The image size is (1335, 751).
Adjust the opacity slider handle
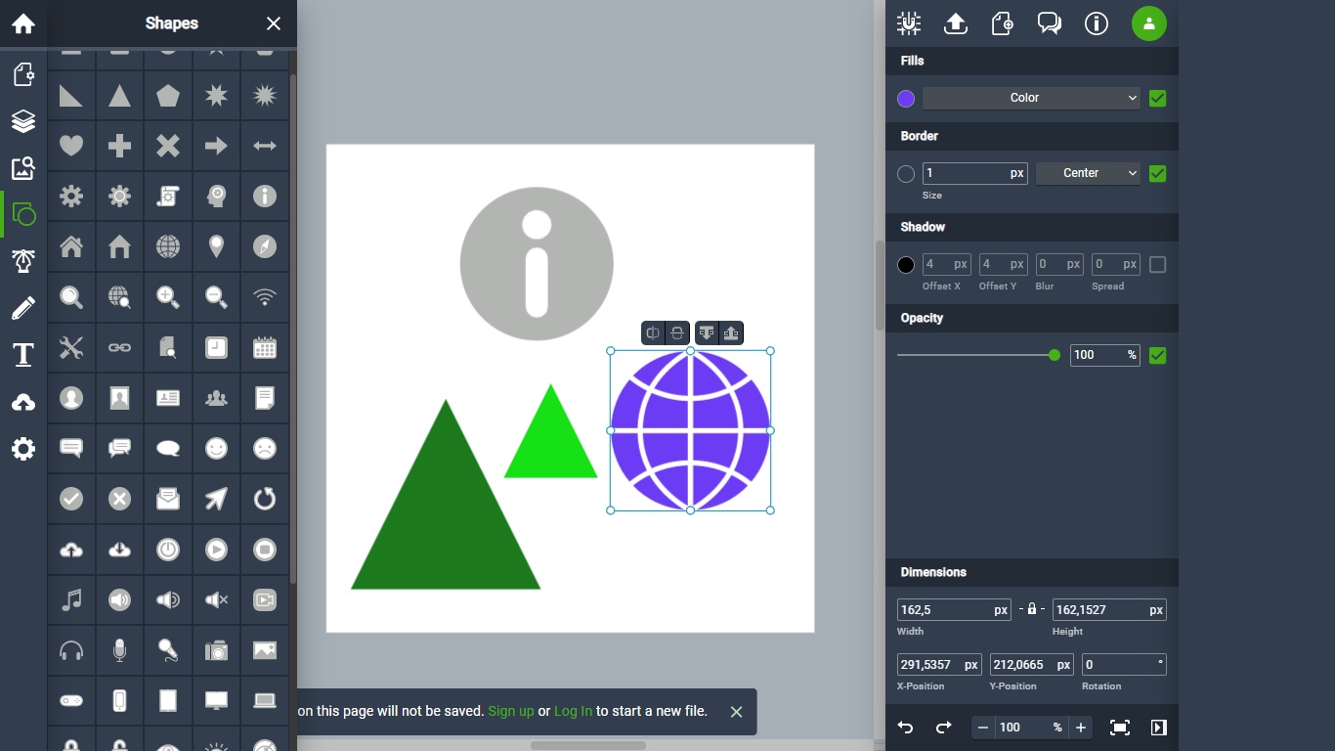[x=1055, y=355]
